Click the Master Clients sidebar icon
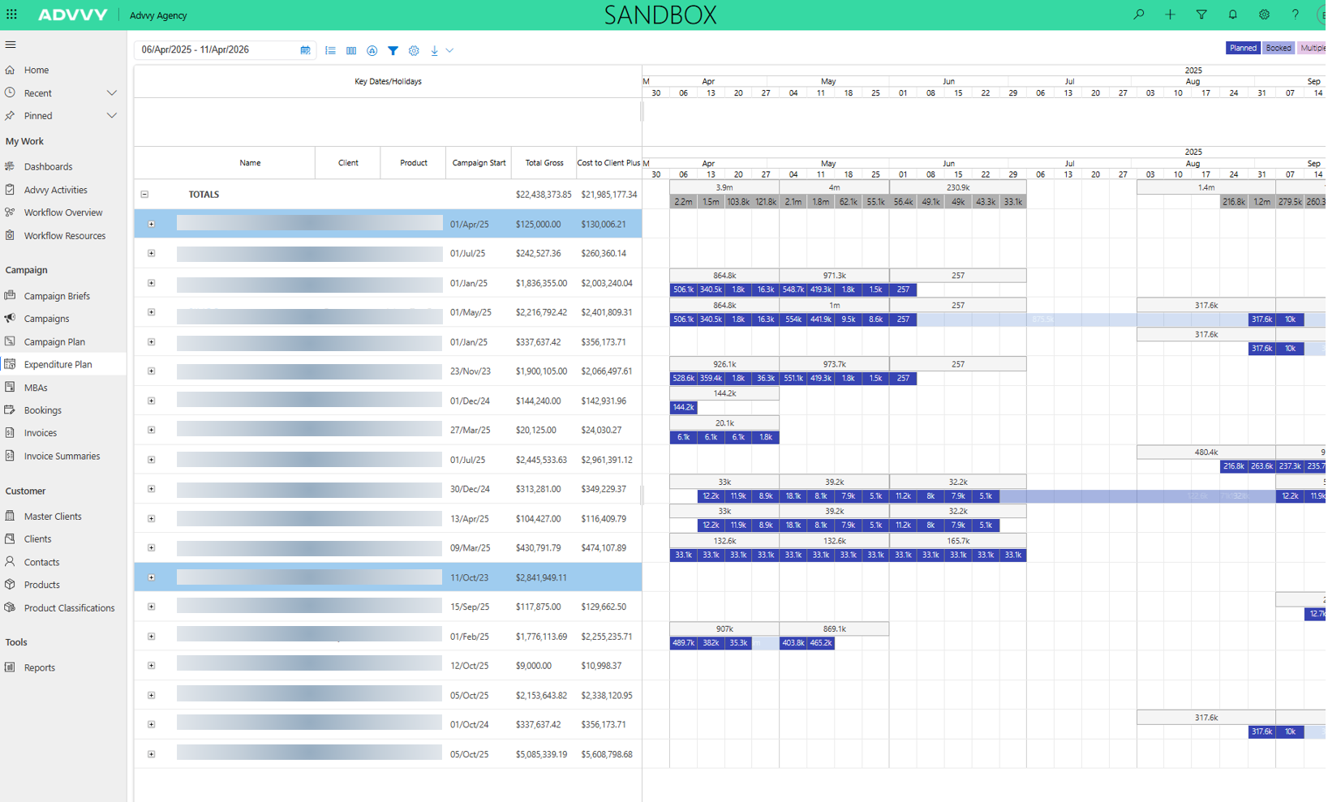Screen dimensions: 1328x802 tap(11, 516)
